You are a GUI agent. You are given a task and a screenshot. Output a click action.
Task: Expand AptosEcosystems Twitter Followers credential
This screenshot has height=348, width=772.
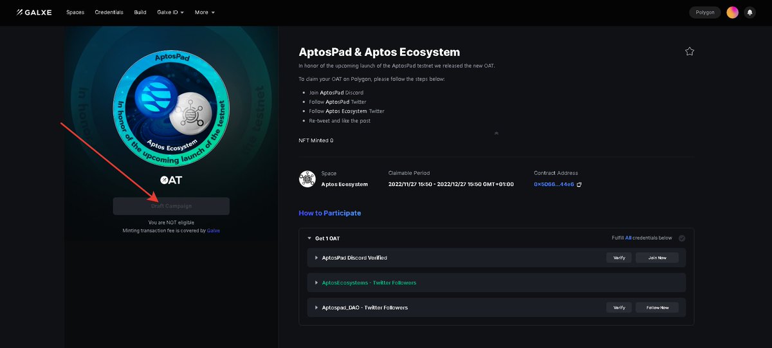[317, 282]
